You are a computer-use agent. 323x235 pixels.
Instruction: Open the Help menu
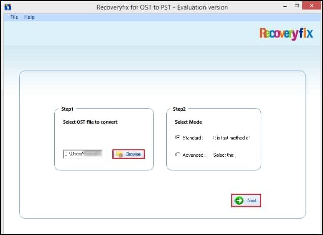pyautogui.click(x=30, y=17)
